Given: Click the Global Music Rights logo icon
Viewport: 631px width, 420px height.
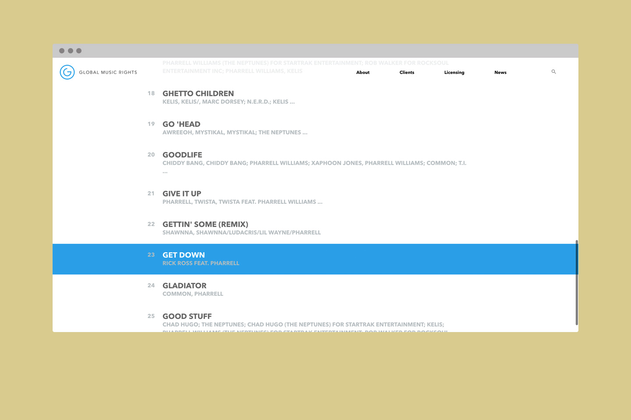Looking at the screenshot, I should click(x=67, y=72).
